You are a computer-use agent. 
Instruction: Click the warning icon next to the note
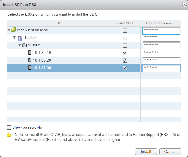[x=9, y=135]
